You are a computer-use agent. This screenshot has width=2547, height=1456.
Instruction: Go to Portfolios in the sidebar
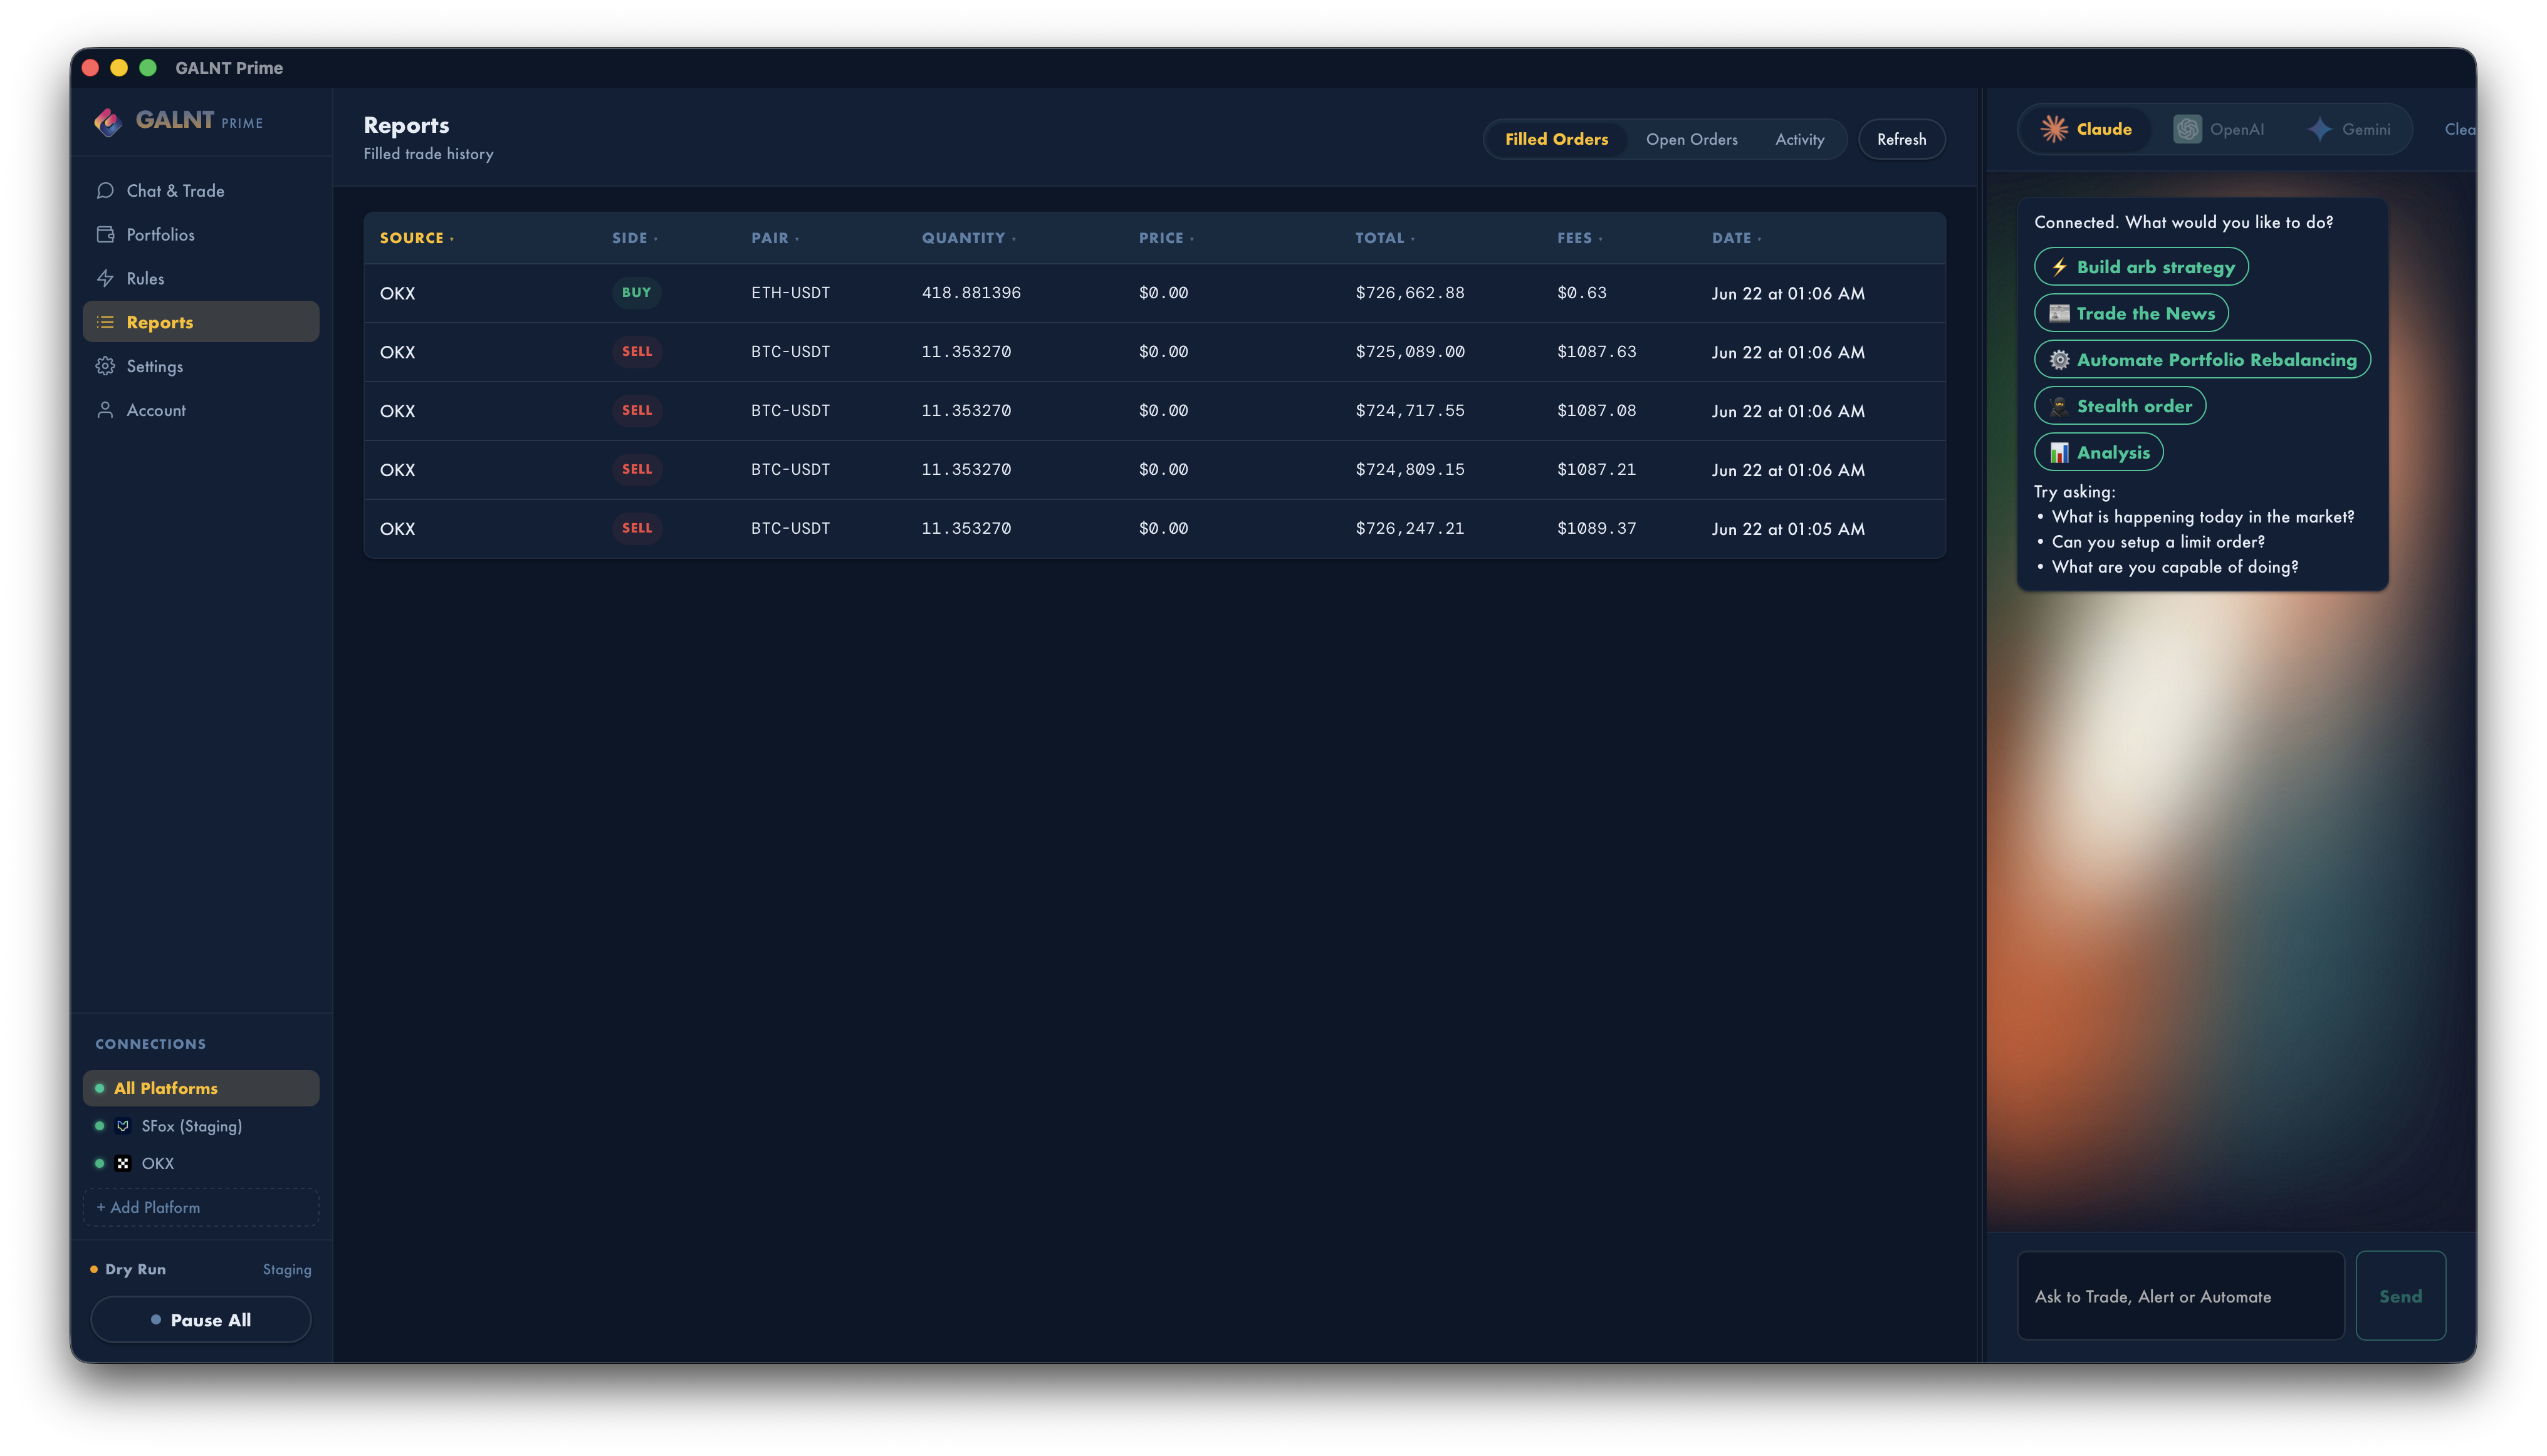click(201, 235)
